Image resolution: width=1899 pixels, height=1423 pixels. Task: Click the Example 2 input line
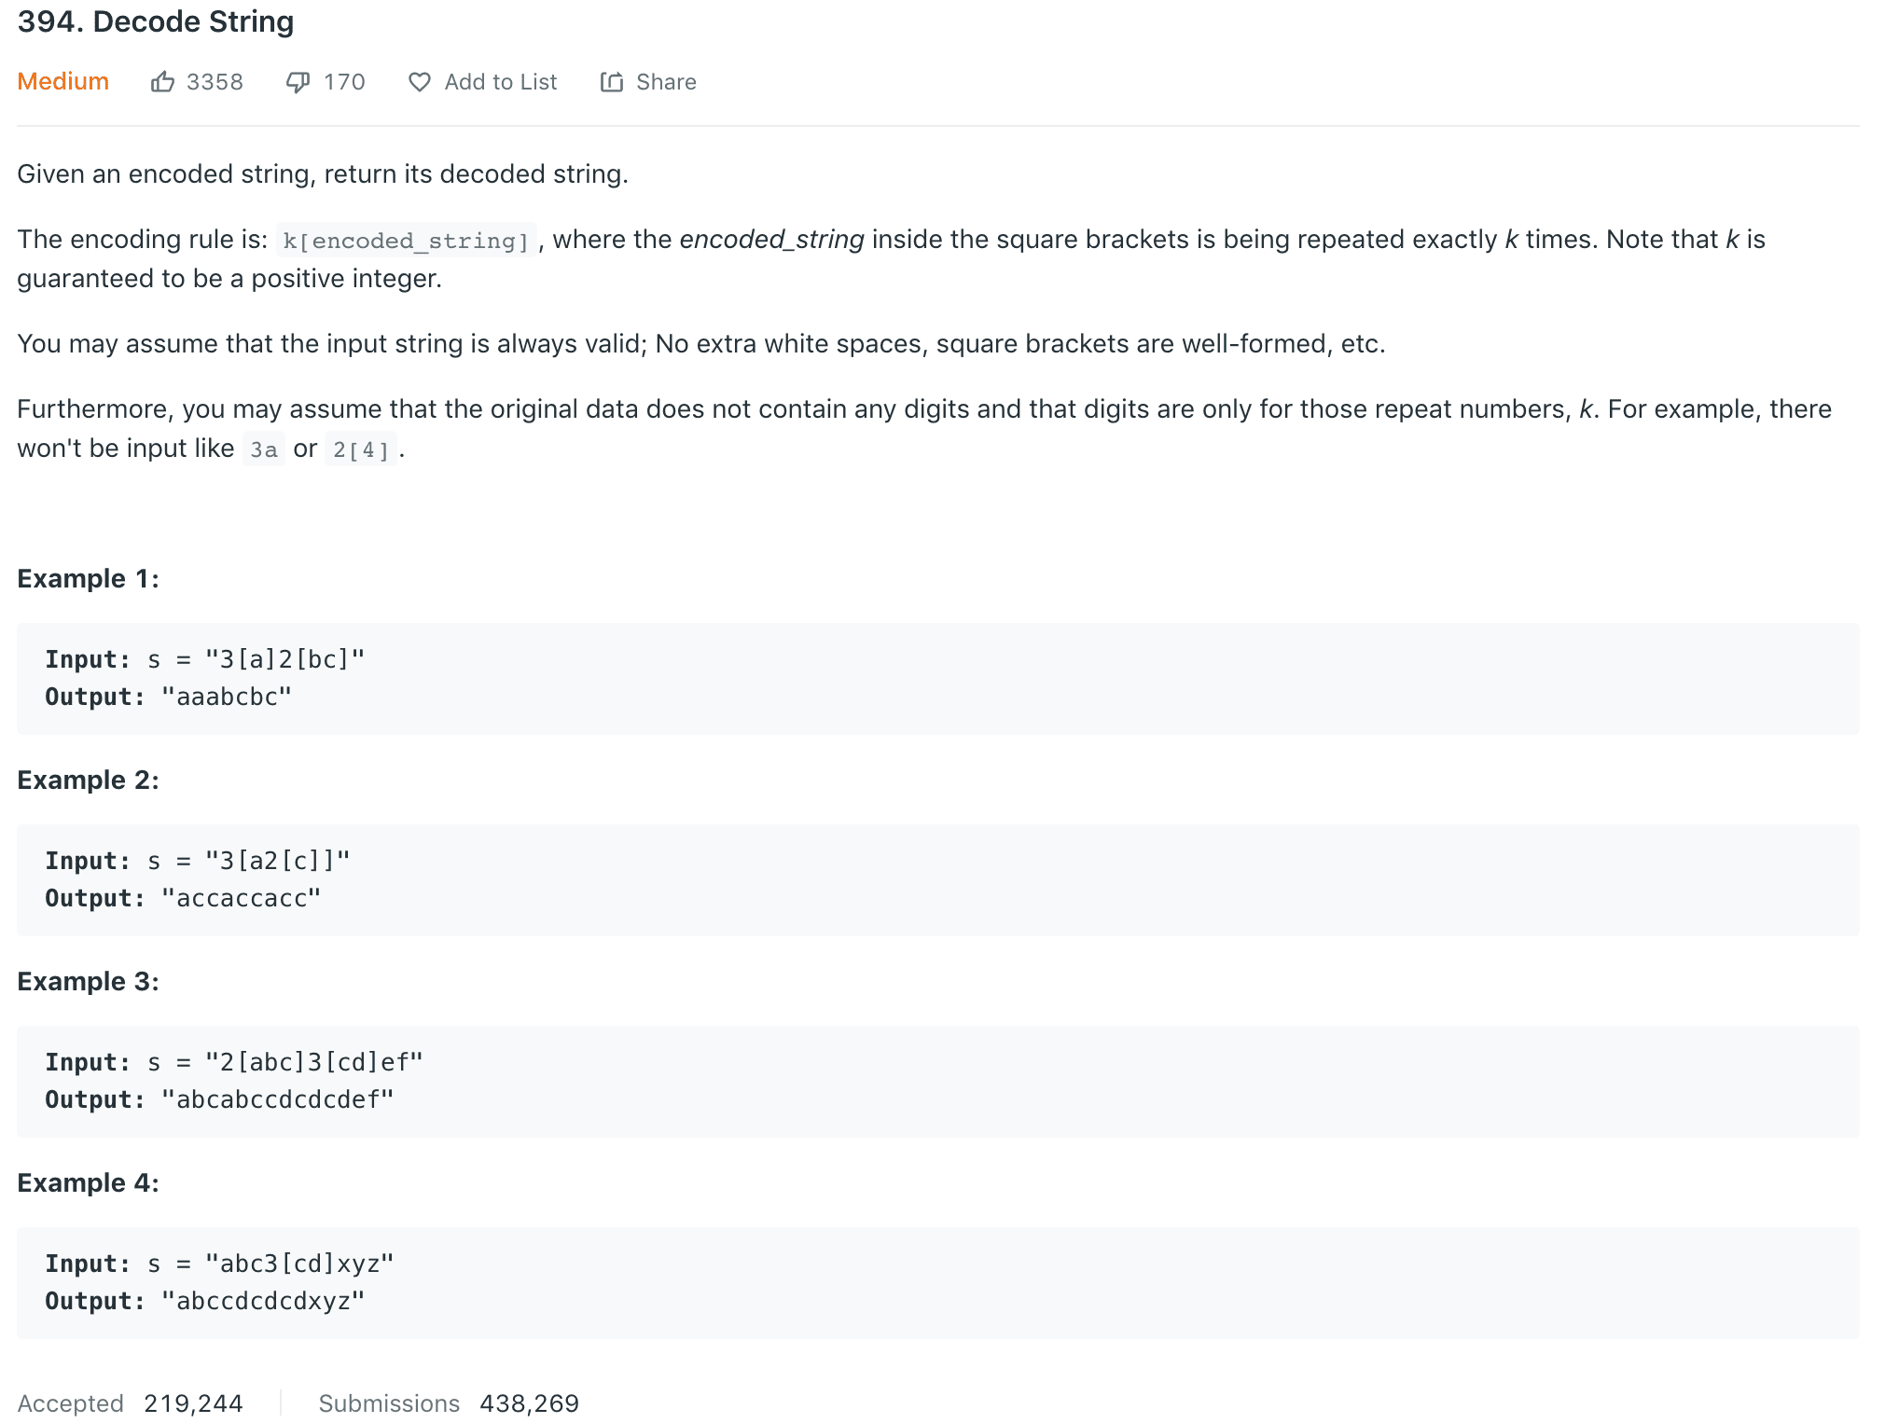tap(198, 861)
